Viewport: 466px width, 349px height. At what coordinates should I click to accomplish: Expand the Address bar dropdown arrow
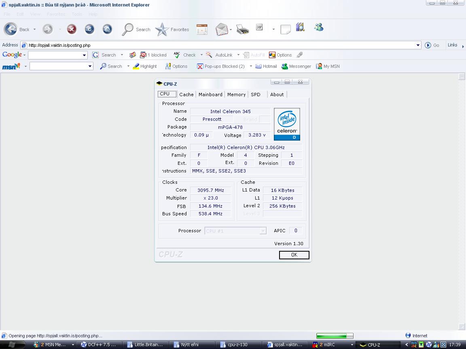tap(418, 45)
